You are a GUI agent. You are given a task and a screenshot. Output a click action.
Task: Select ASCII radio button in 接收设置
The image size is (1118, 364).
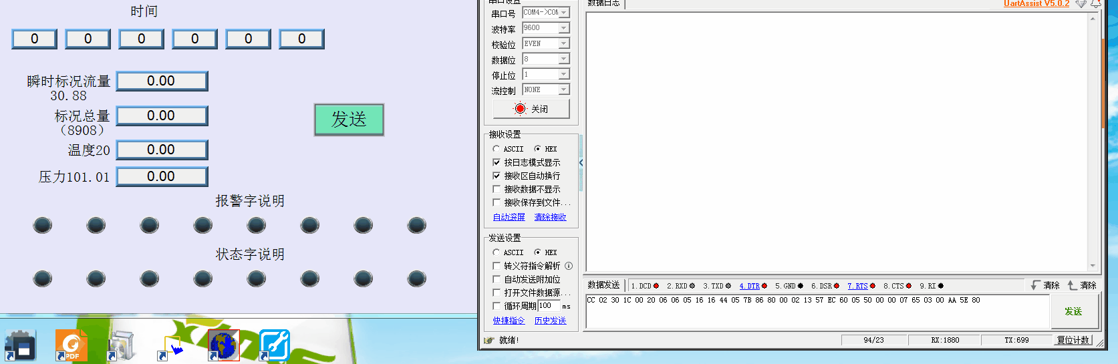point(496,149)
